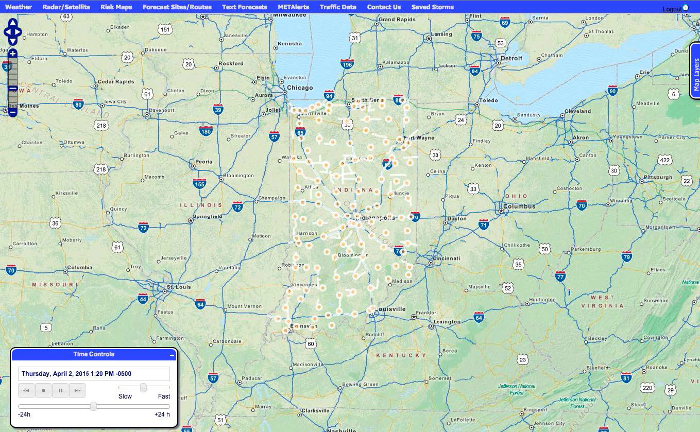This screenshot has height=432, width=700.
Task: Open the Risk Maps menu
Action: (116, 7)
